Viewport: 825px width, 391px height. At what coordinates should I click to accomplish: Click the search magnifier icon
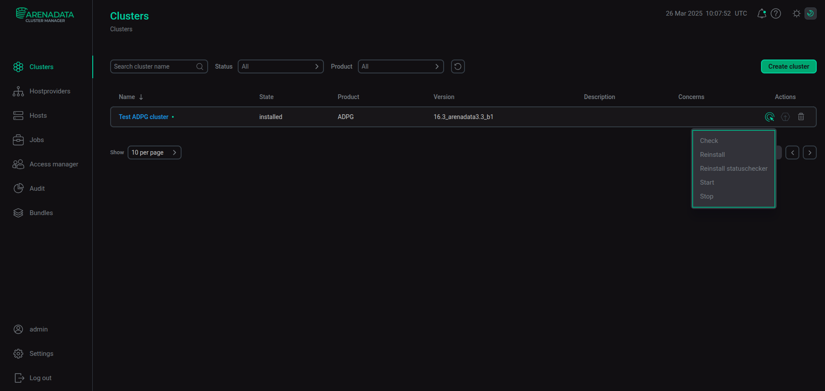(200, 66)
